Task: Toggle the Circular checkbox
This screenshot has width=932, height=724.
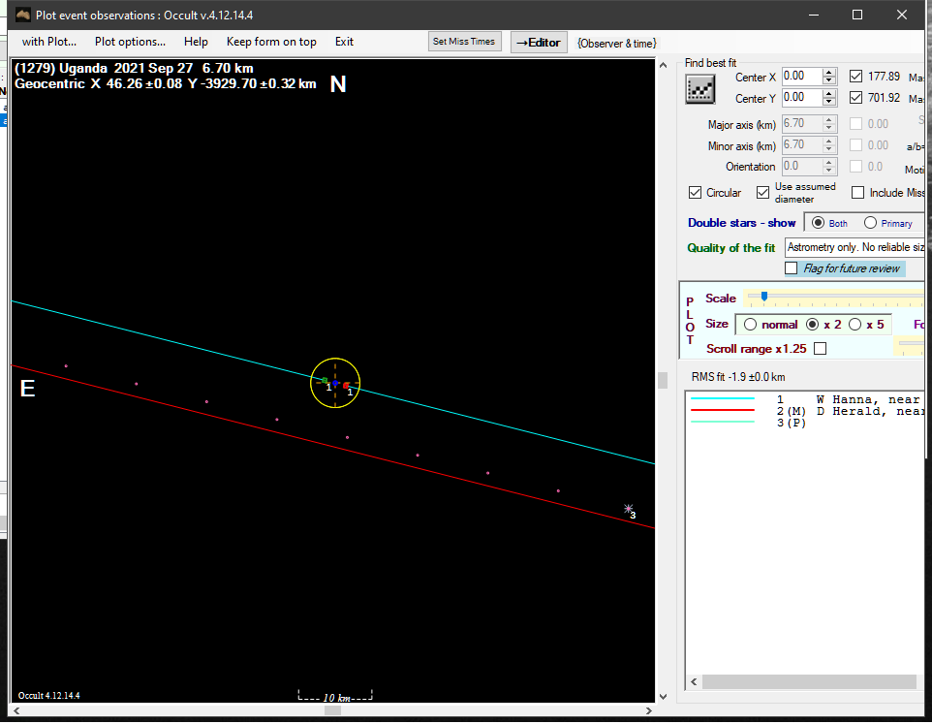Action: pos(695,193)
